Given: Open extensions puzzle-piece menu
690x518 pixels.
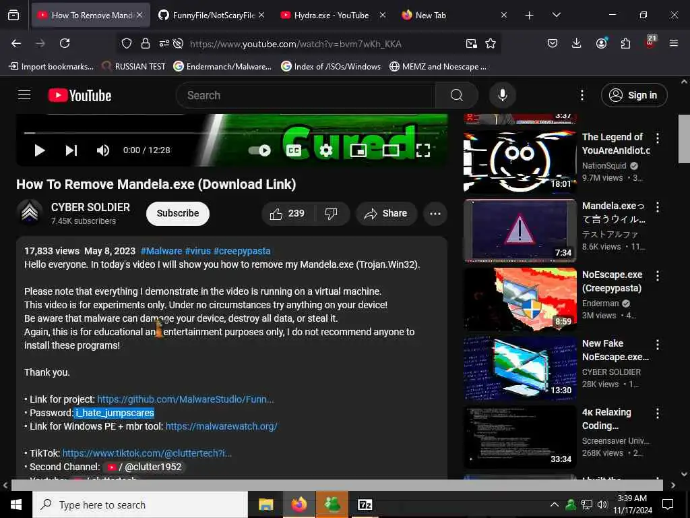Looking at the screenshot, I should (625, 43).
